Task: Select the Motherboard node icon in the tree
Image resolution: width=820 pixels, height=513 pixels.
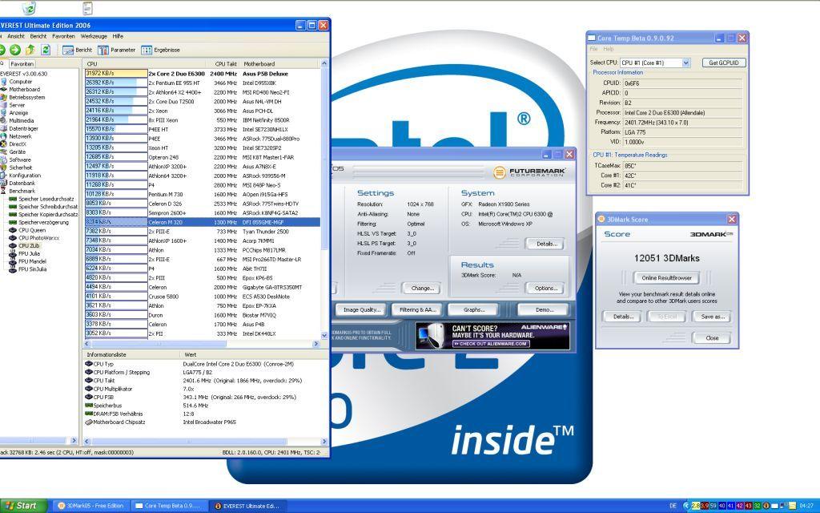Action: pyautogui.click(x=4, y=90)
